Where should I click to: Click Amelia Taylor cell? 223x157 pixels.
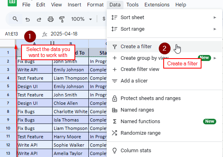click(x=70, y=153)
